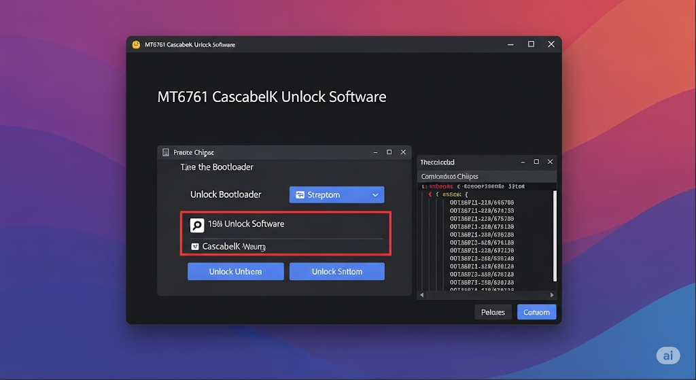Click the Pelares button
696x380 pixels.
(x=493, y=312)
